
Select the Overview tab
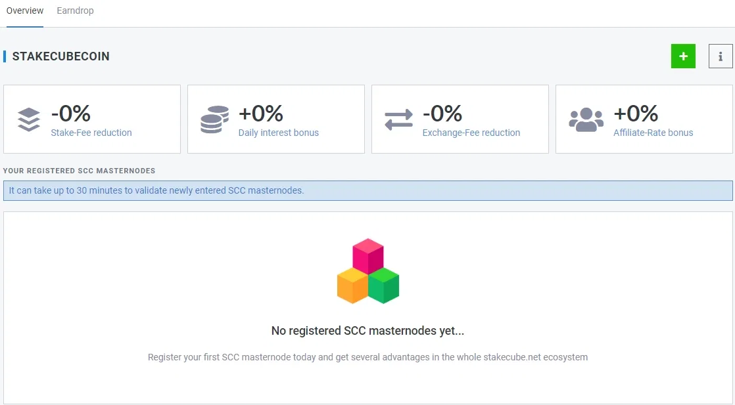click(25, 11)
